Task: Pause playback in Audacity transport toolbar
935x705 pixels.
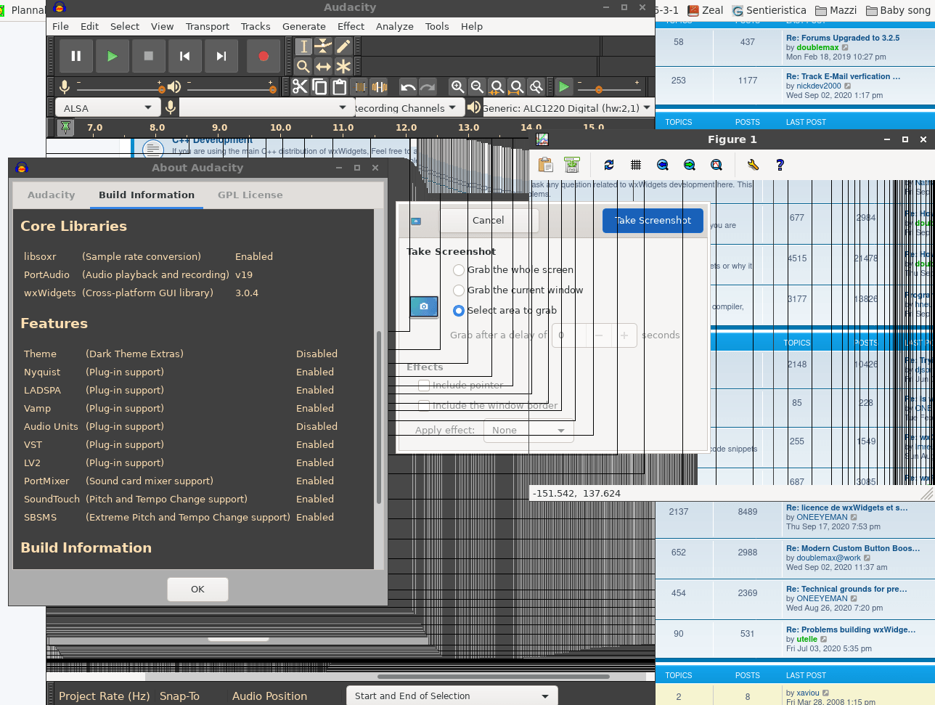Action: [76, 56]
